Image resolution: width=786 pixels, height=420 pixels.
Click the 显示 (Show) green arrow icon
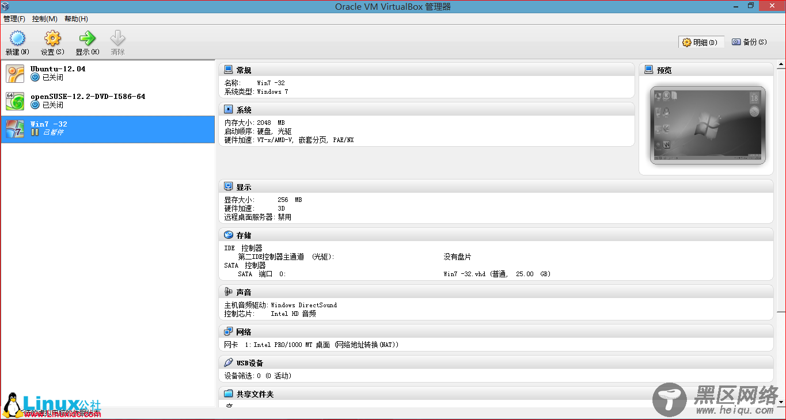tap(87, 39)
